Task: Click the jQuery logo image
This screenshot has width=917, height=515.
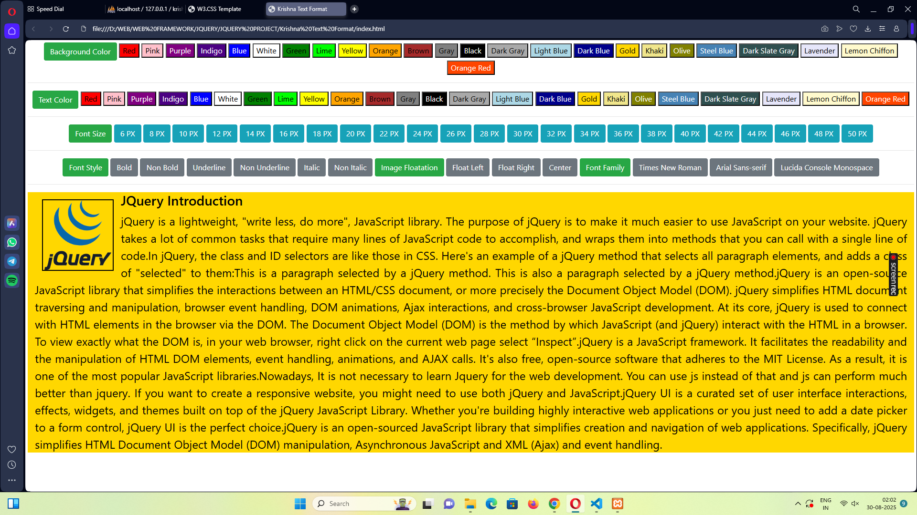Action: pos(78,235)
